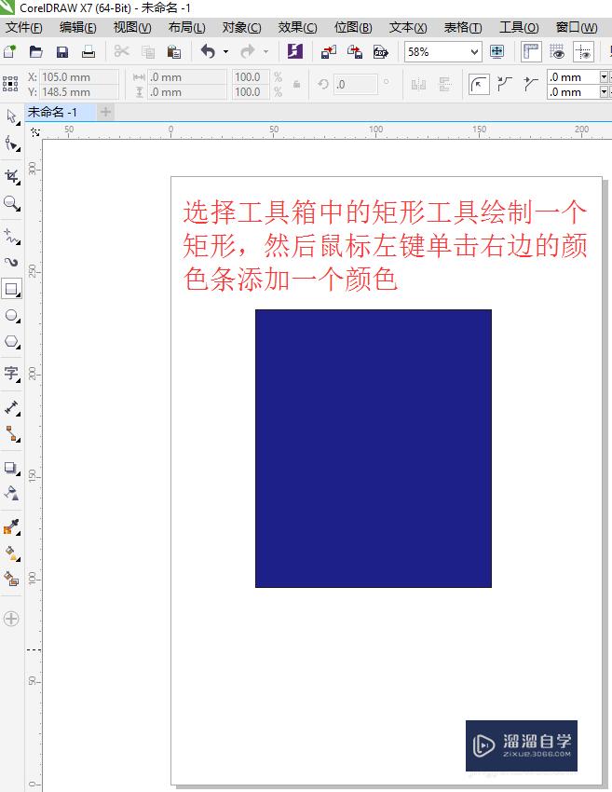Select the Zoom magnifier tool

click(11, 203)
